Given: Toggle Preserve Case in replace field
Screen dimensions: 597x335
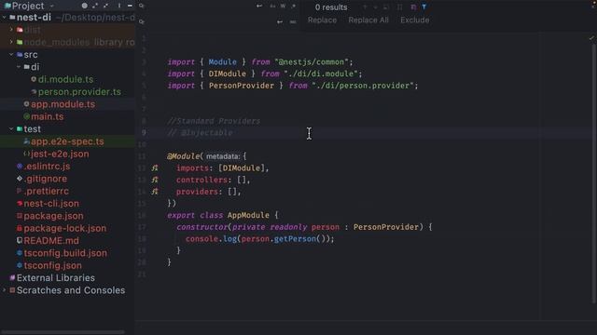Looking at the screenshot, I should 293,22.
